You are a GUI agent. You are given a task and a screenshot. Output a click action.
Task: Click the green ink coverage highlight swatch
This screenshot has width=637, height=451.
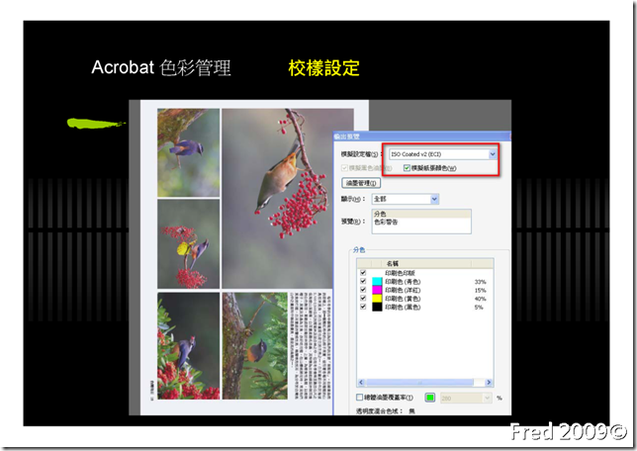click(x=430, y=398)
